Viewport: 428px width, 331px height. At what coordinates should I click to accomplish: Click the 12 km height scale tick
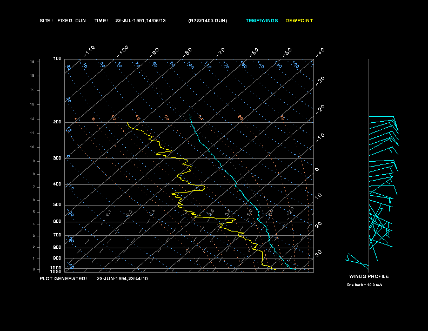coord(32,119)
